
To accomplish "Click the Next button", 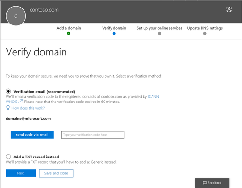I will point(21,173).
